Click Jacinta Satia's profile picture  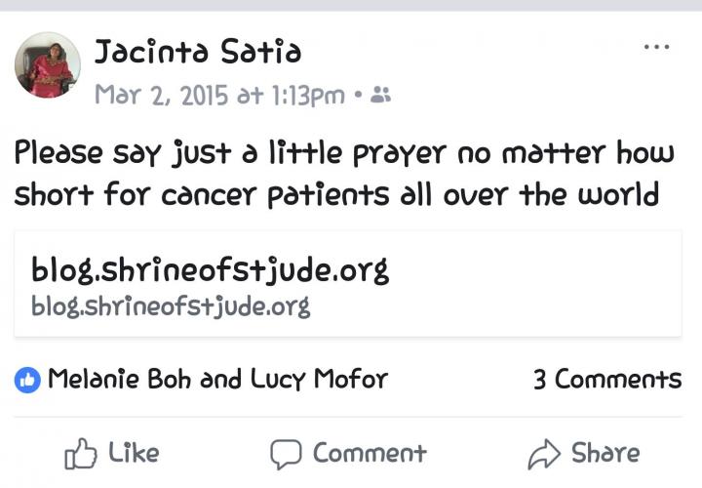click(x=47, y=65)
